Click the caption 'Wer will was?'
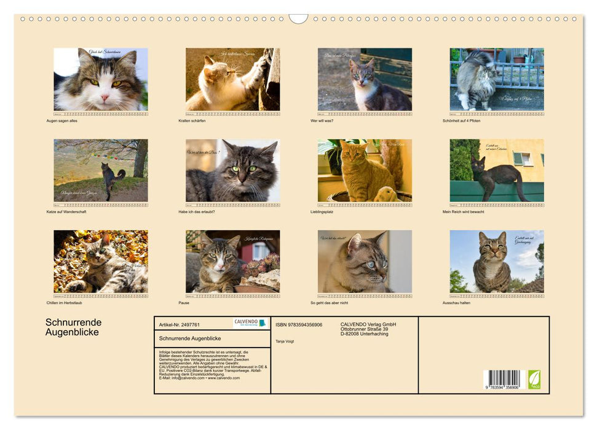This screenshot has height=430, width=597. coord(322,120)
